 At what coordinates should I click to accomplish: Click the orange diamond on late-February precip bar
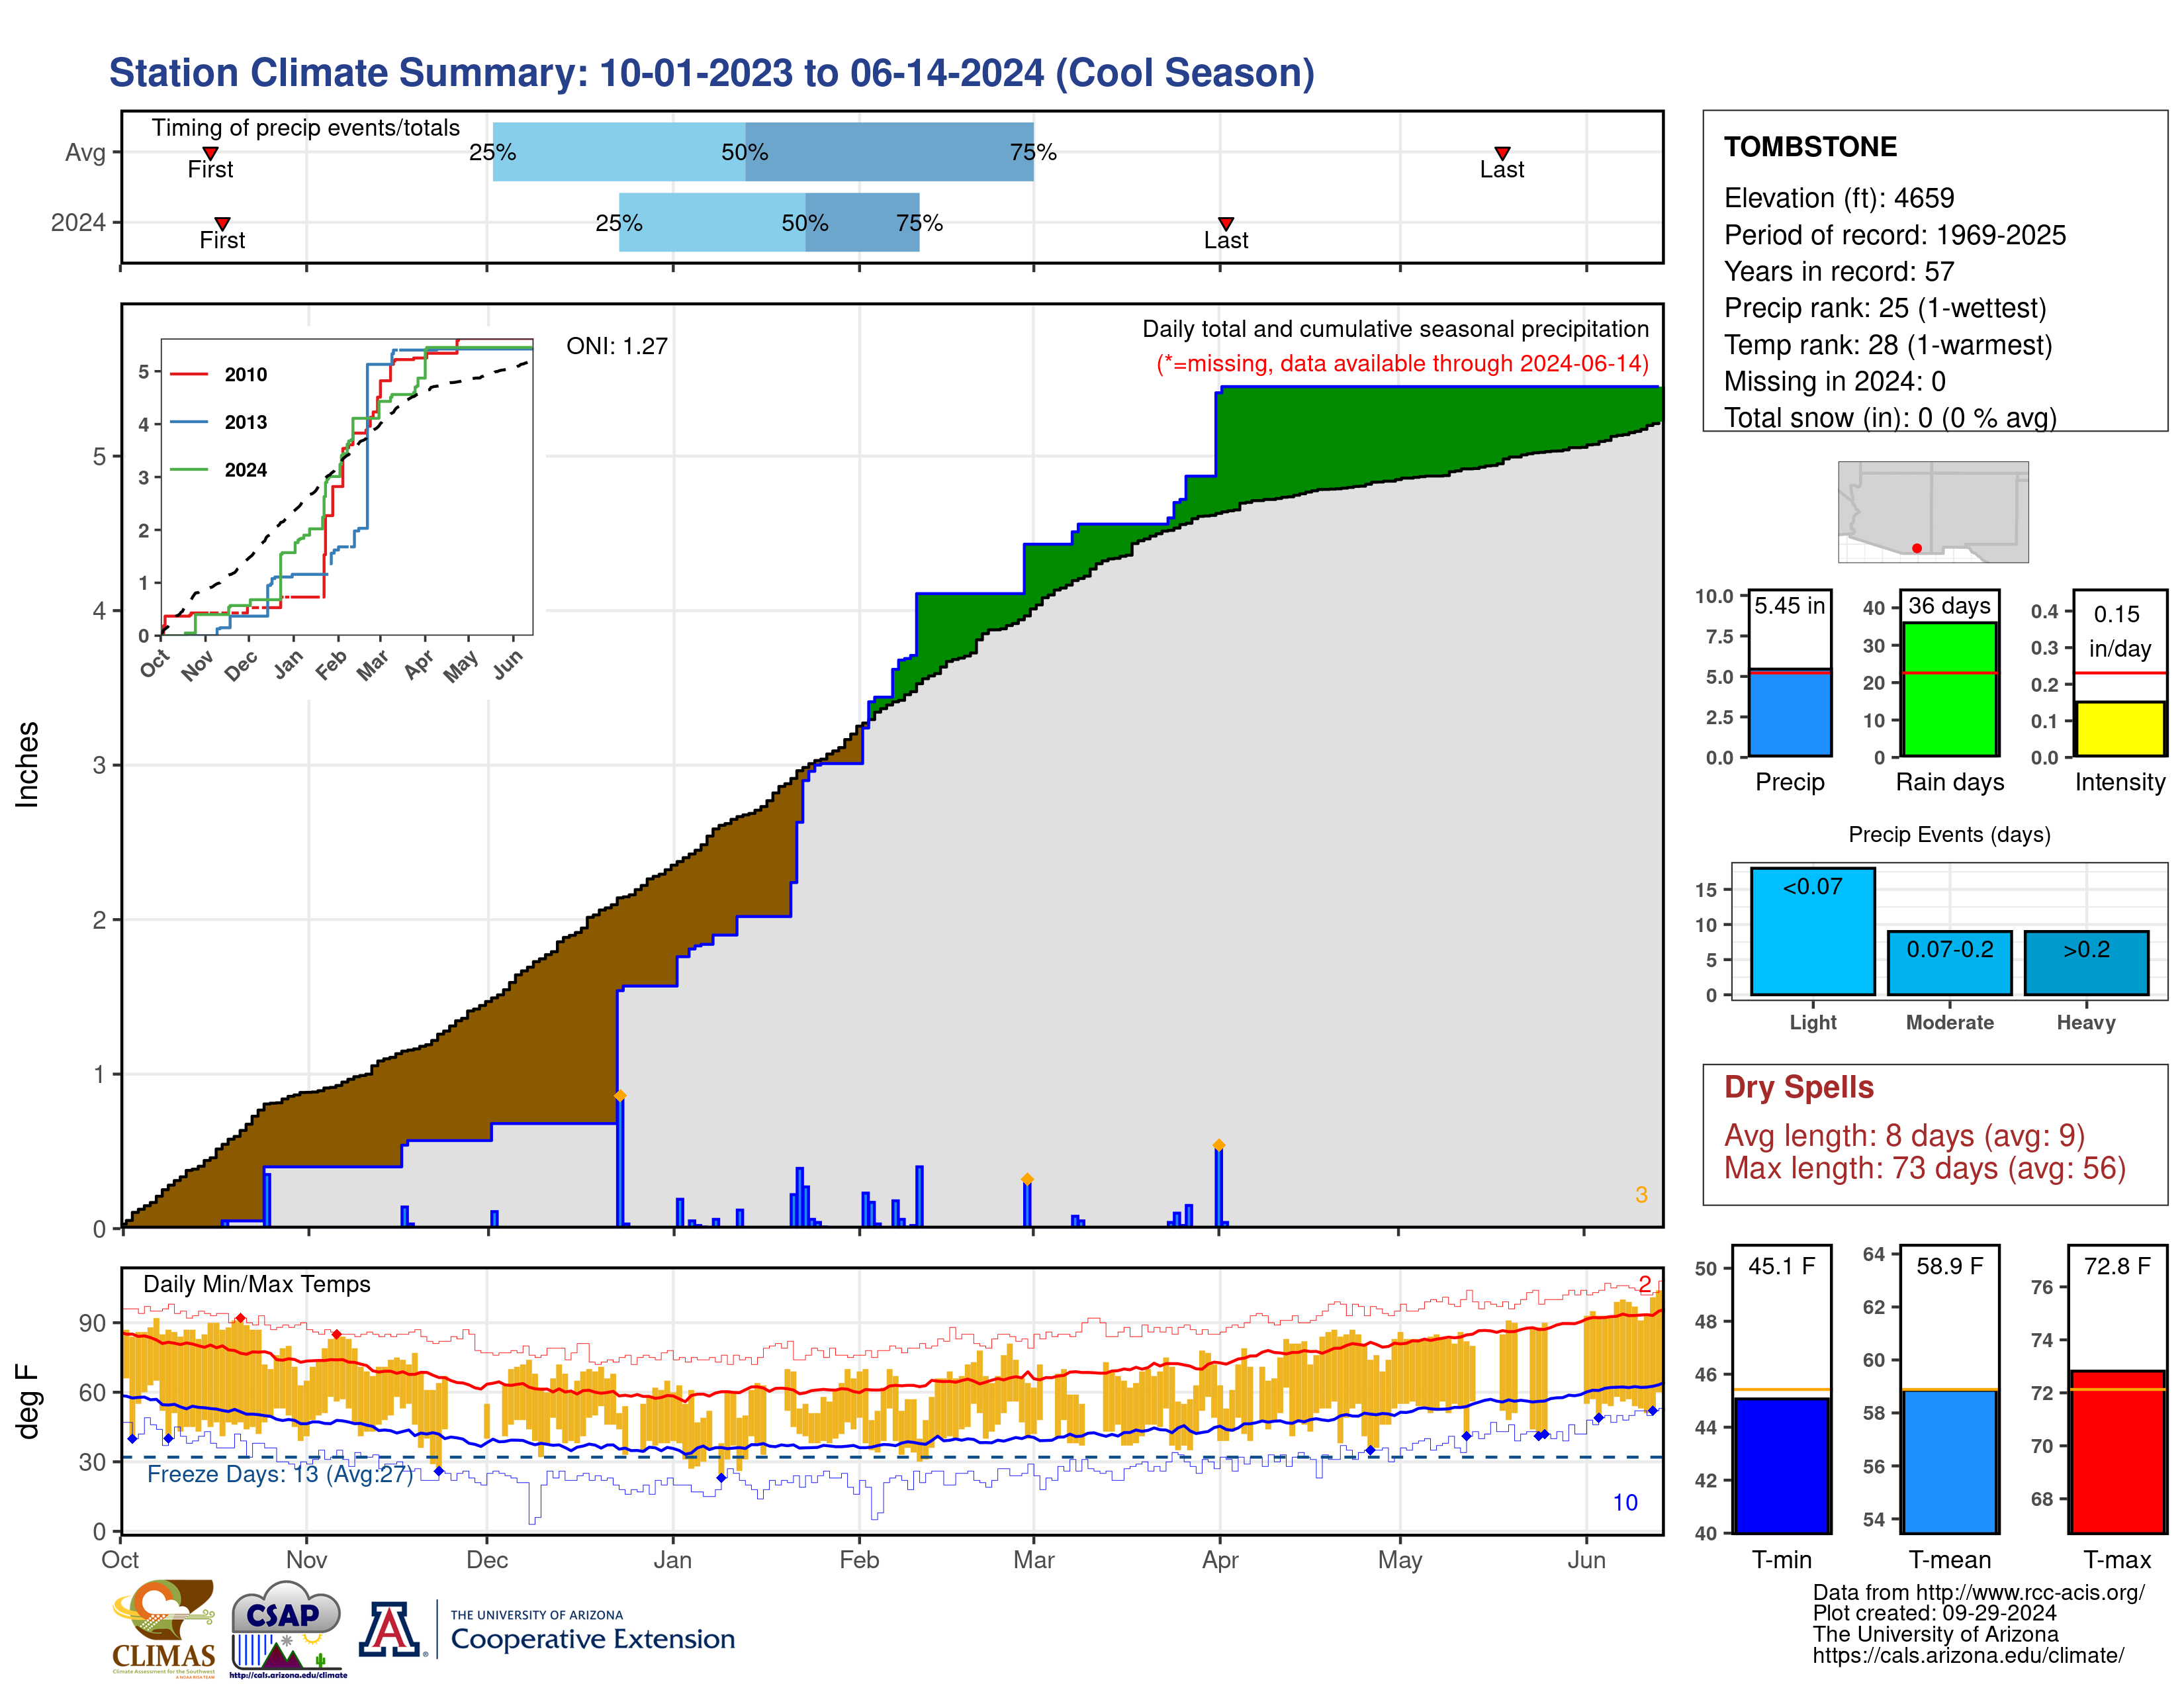1027,1179
